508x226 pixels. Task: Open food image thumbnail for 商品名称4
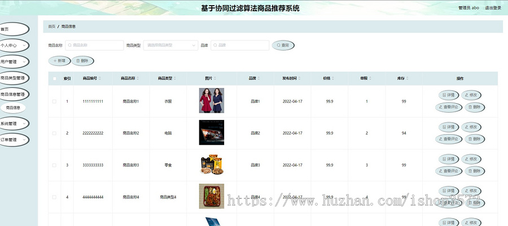click(x=212, y=196)
